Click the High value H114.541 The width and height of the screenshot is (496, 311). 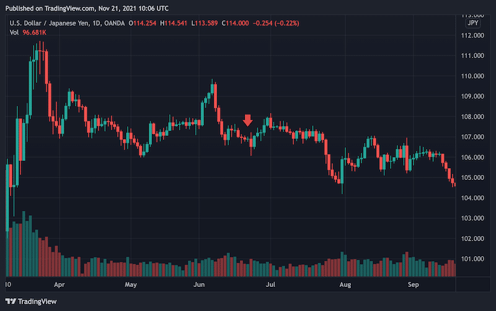(x=176, y=23)
